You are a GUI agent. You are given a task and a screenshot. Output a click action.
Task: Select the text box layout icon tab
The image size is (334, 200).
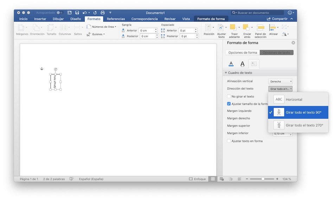click(x=253, y=64)
